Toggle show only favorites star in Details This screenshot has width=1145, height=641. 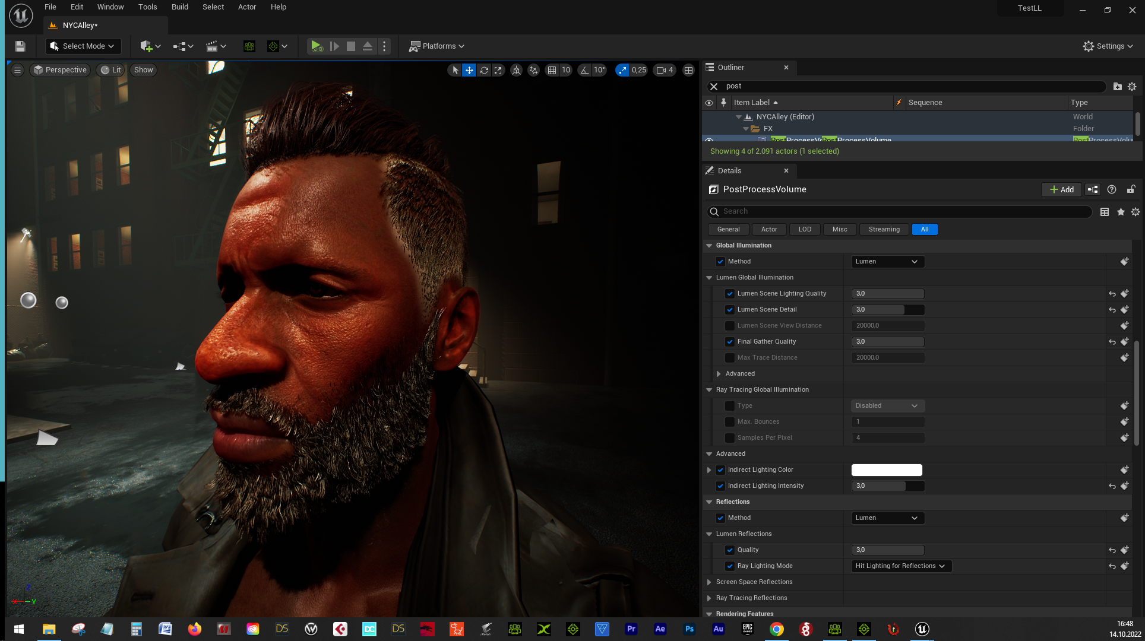pos(1121,212)
